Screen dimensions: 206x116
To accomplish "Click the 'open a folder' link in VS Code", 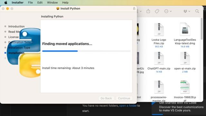I will click(128, 106).
